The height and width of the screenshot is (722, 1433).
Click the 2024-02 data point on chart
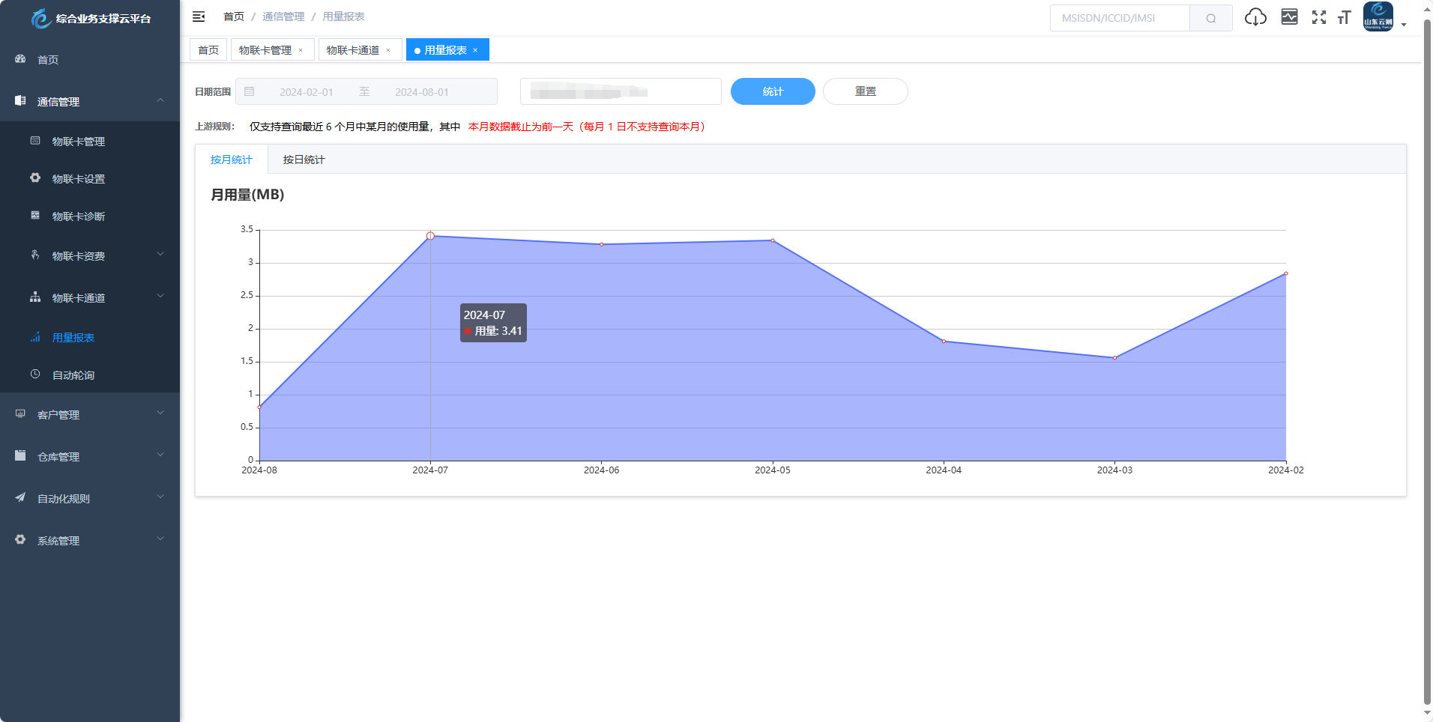(x=1286, y=273)
